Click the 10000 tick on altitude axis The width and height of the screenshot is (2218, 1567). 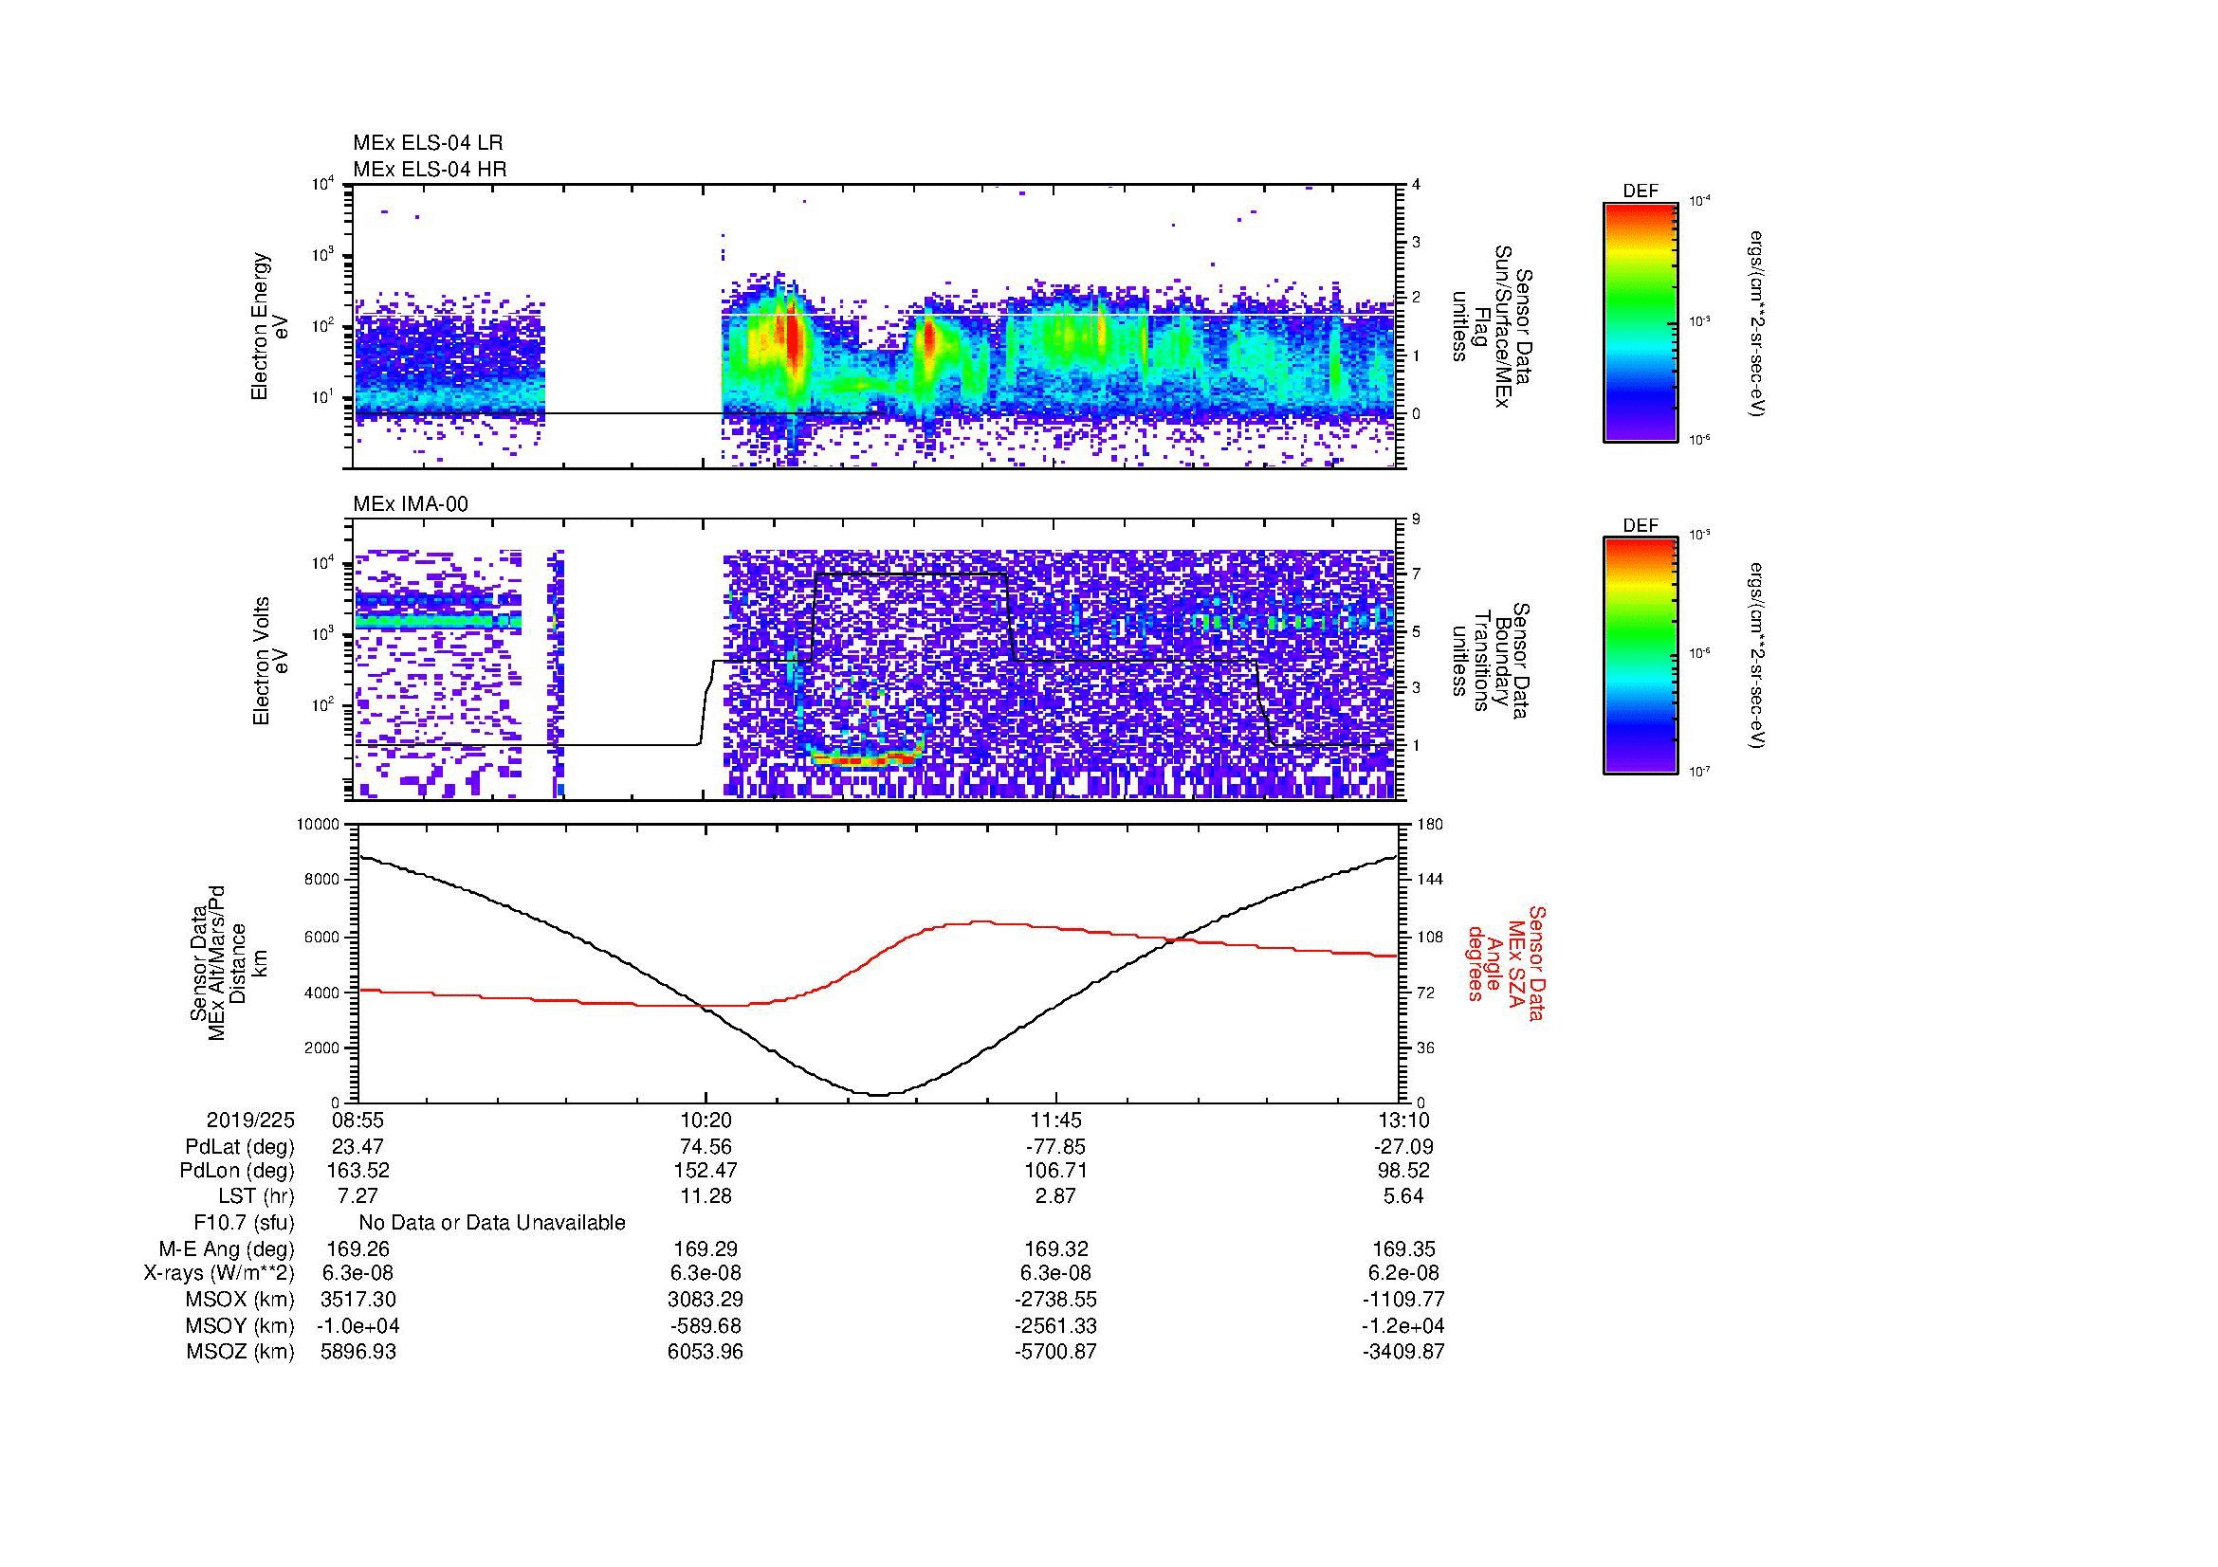pyautogui.click(x=319, y=825)
